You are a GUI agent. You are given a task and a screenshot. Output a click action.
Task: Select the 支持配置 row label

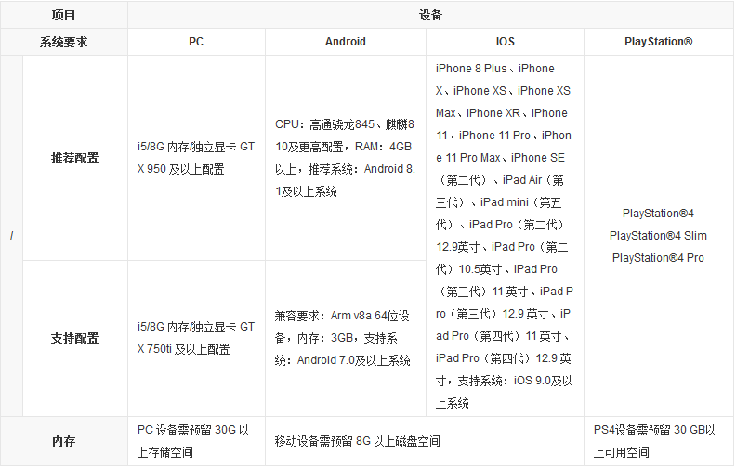[75, 338]
